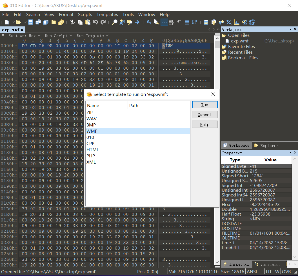Viewport: 298px width, 276px height.
Task: Toggle the linefeed/wrap toolbar button
Action: pos(172,22)
